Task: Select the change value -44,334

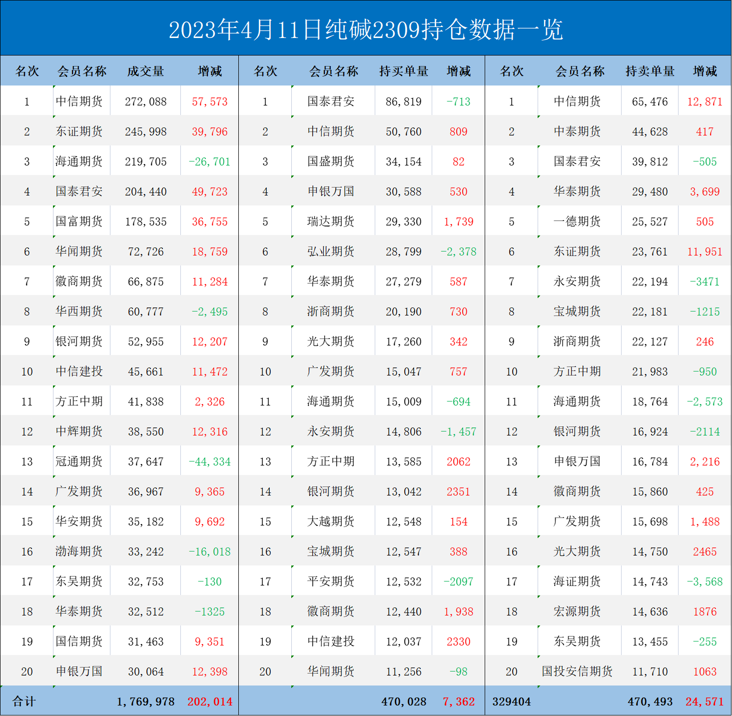Action: (x=210, y=461)
